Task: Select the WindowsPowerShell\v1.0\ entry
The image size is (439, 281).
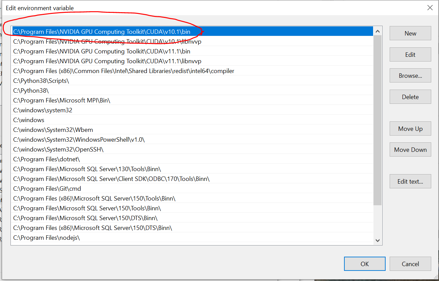Action: (x=192, y=140)
